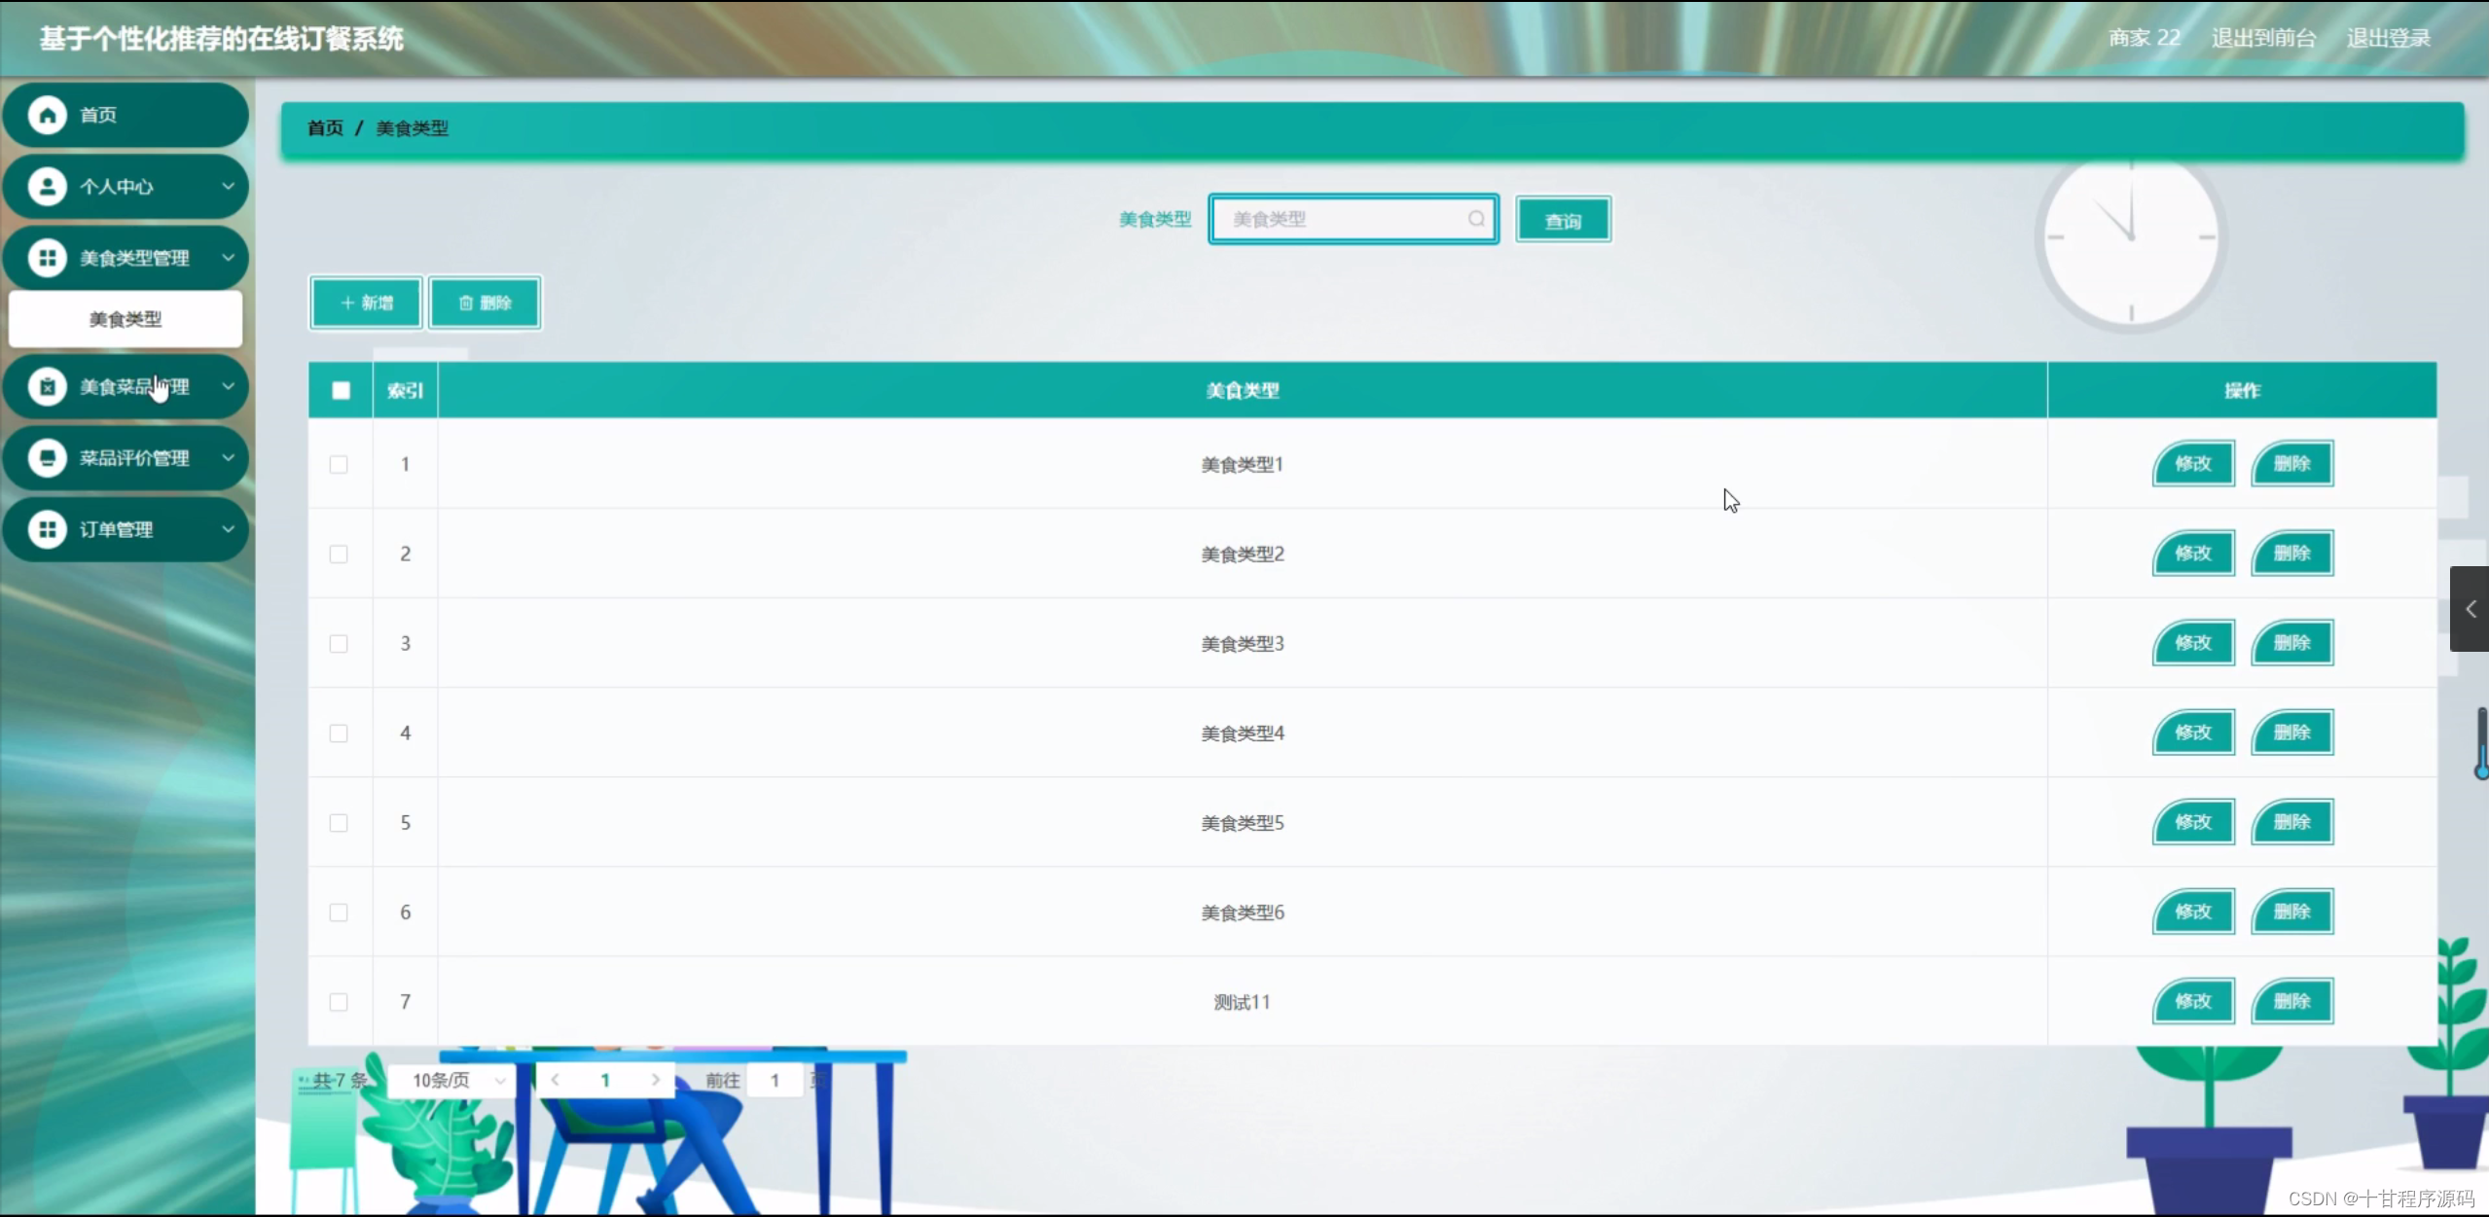This screenshot has width=2489, height=1217.
Task: Click the 菜品评价管理 sidebar icon
Action: click(x=47, y=458)
